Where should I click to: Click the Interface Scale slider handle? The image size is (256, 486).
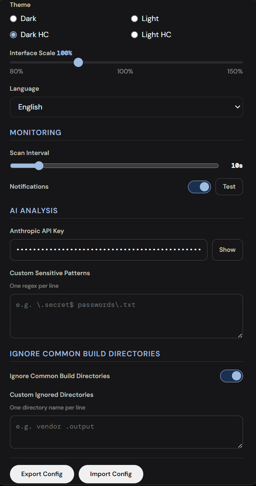78,62
